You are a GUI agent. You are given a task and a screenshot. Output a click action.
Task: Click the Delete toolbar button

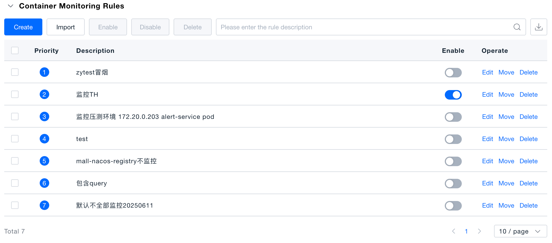click(x=193, y=27)
